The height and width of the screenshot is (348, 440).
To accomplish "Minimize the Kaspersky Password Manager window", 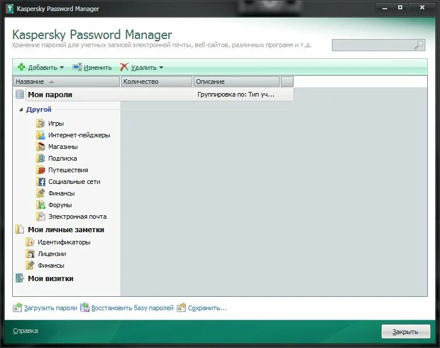I will (x=385, y=8).
